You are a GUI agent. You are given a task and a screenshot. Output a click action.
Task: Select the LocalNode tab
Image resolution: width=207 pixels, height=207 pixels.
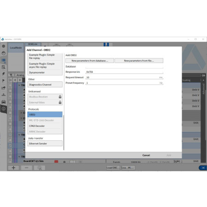click(16, 48)
